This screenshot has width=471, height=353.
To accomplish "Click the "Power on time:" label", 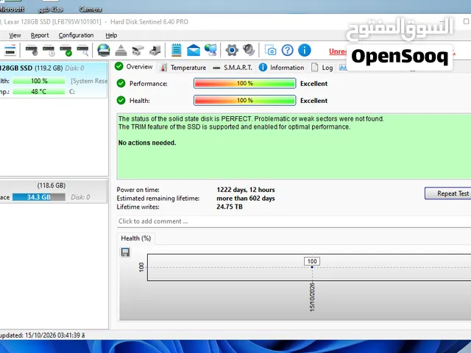I will coord(138,190).
